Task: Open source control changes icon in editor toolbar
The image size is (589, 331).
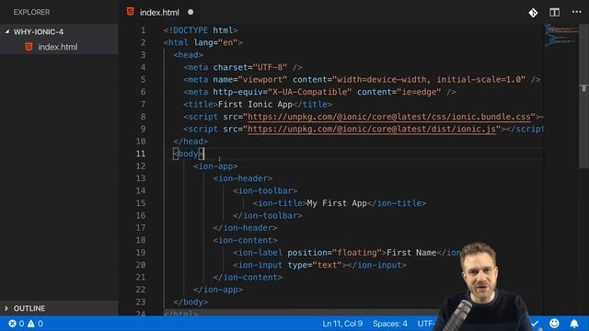Action: [x=533, y=13]
